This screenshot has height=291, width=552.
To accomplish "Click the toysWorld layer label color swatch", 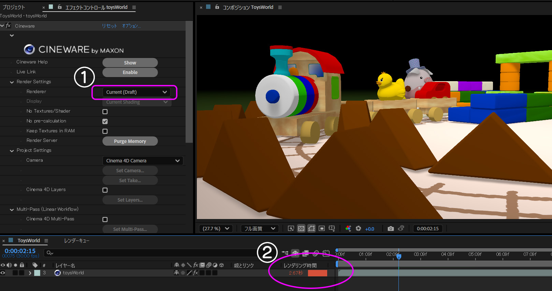I will [x=37, y=273].
